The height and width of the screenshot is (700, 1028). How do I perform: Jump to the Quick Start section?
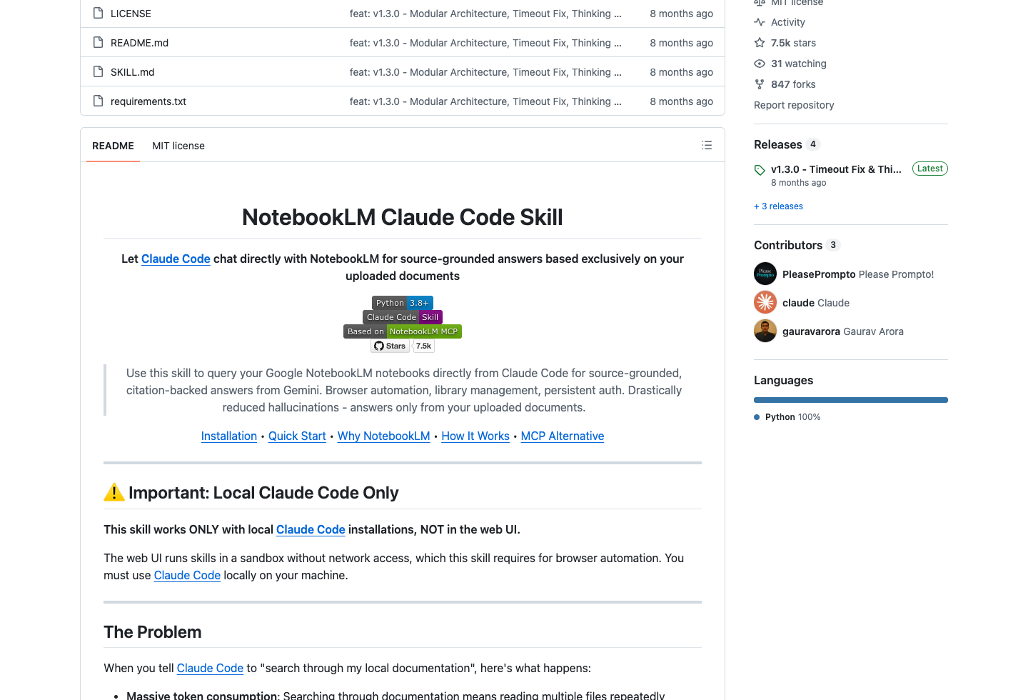click(297, 436)
